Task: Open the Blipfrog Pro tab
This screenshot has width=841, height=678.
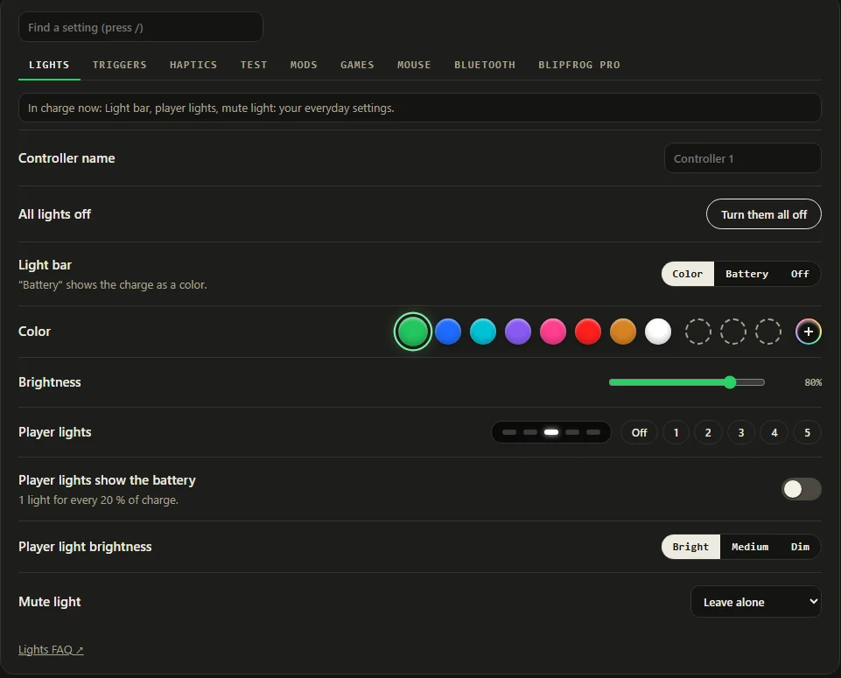Action: 578,65
